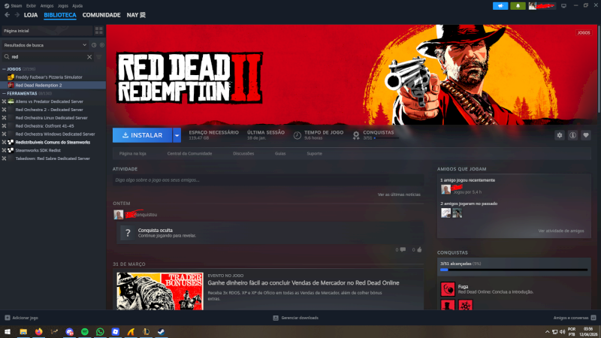
Task: Click the hidden achievement question mark
Action: click(x=128, y=233)
